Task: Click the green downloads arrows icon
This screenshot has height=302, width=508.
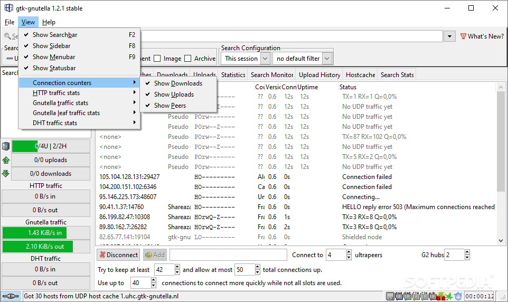Action: (6, 173)
